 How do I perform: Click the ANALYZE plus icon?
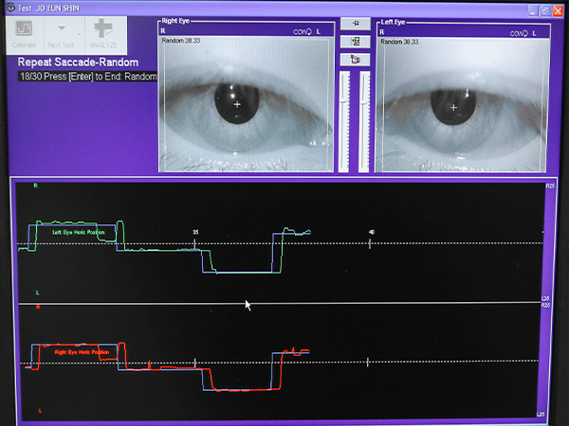(102, 28)
